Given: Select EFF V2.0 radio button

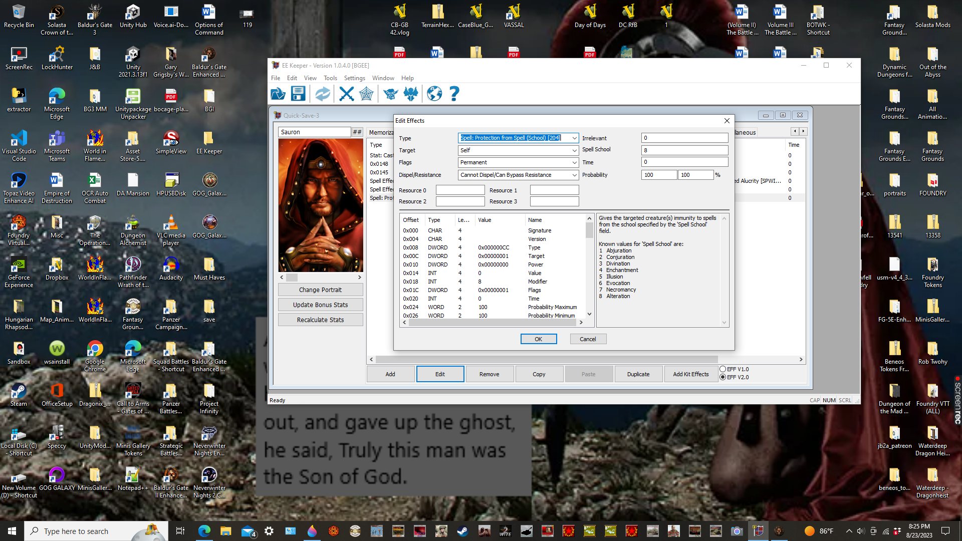Looking at the screenshot, I should (x=723, y=377).
